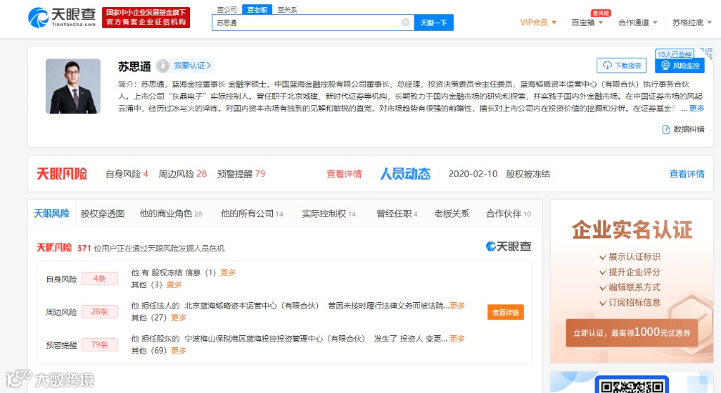Expand 更多 after 股权冻结 信息 (1)

[228, 272]
